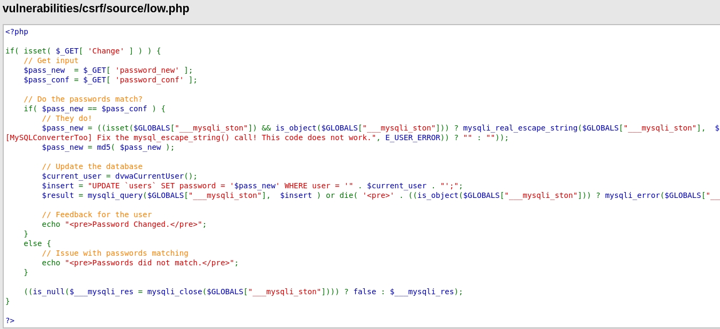Click the "Passwords did not match." echo string
Viewport: 720px width, 329px height.
(x=149, y=263)
